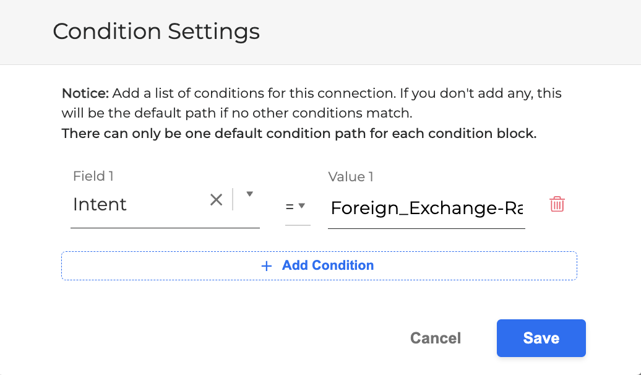Click the Add Condition text label
Viewport: 641px width, 375px height.
click(327, 265)
